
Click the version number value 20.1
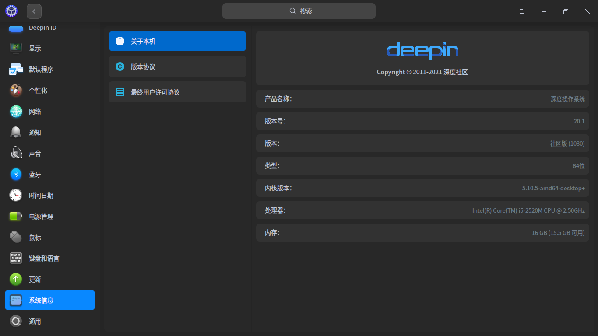click(579, 121)
